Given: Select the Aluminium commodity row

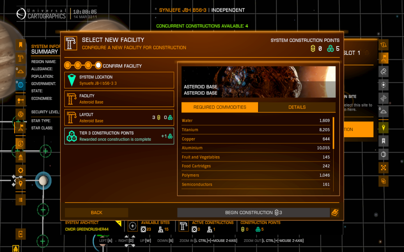Looking at the screenshot, I should coord(256,148).
